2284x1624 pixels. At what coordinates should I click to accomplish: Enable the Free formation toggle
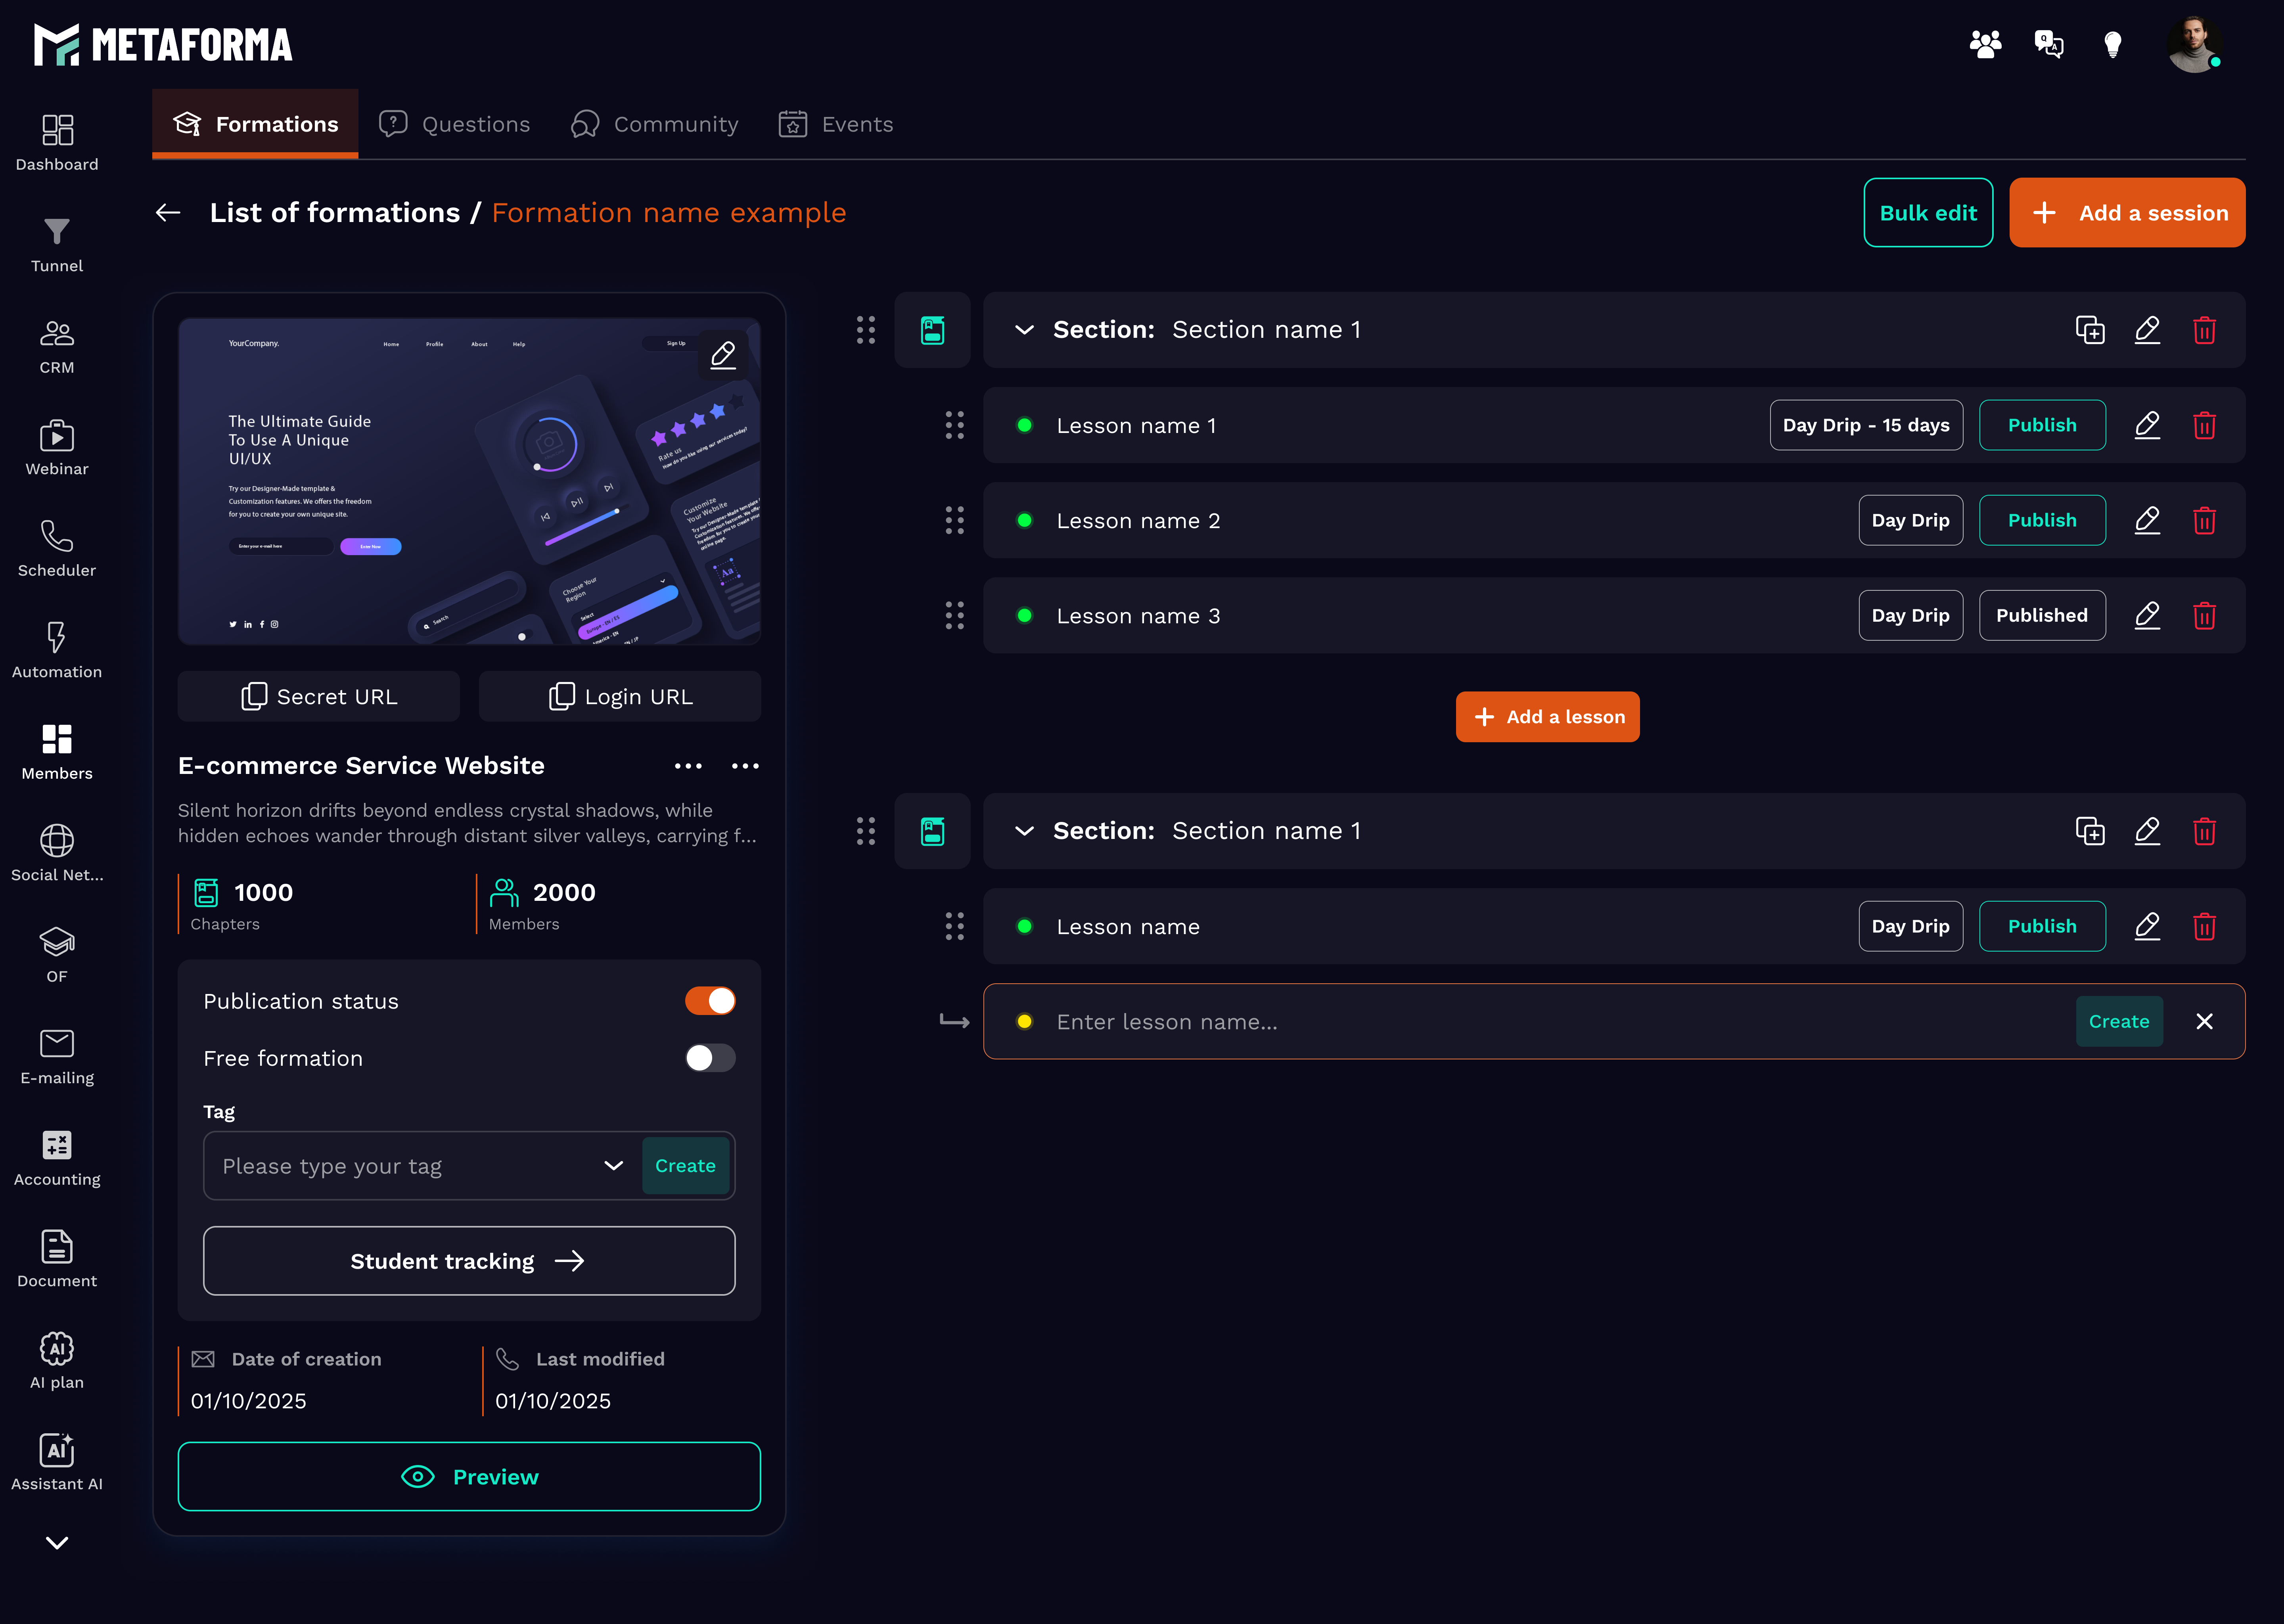click(710, 1058)
